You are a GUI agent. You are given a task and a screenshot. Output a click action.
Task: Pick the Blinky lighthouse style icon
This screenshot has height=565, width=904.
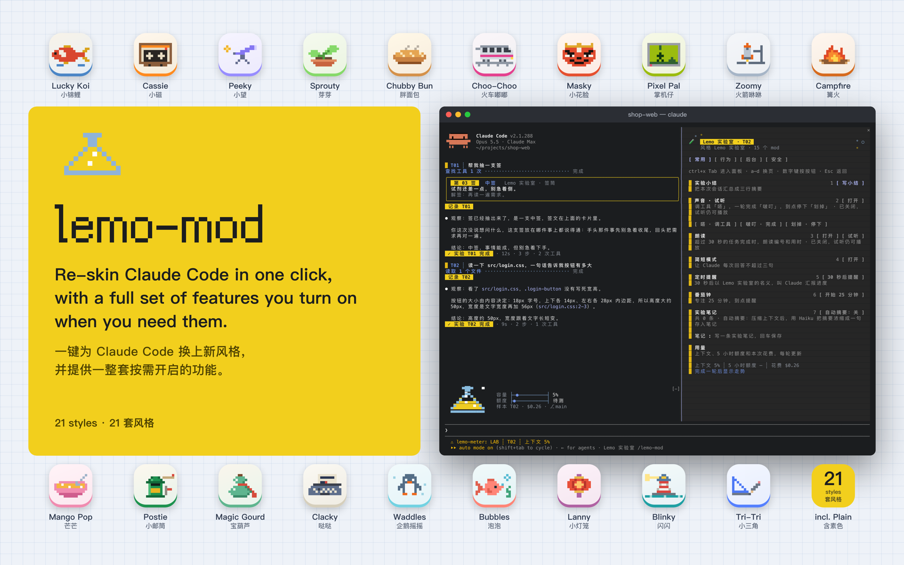pos(664,486)
